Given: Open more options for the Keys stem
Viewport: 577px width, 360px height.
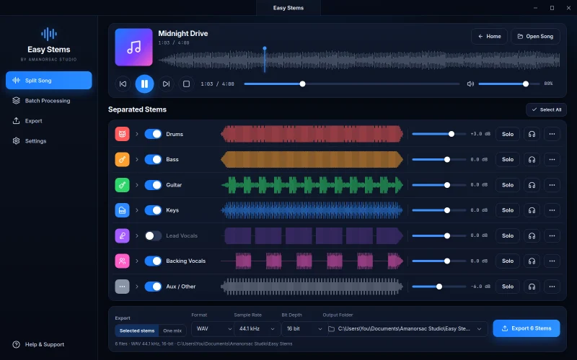Looking at the screenshot, I should pyautogui.click(x=552, y=210).
